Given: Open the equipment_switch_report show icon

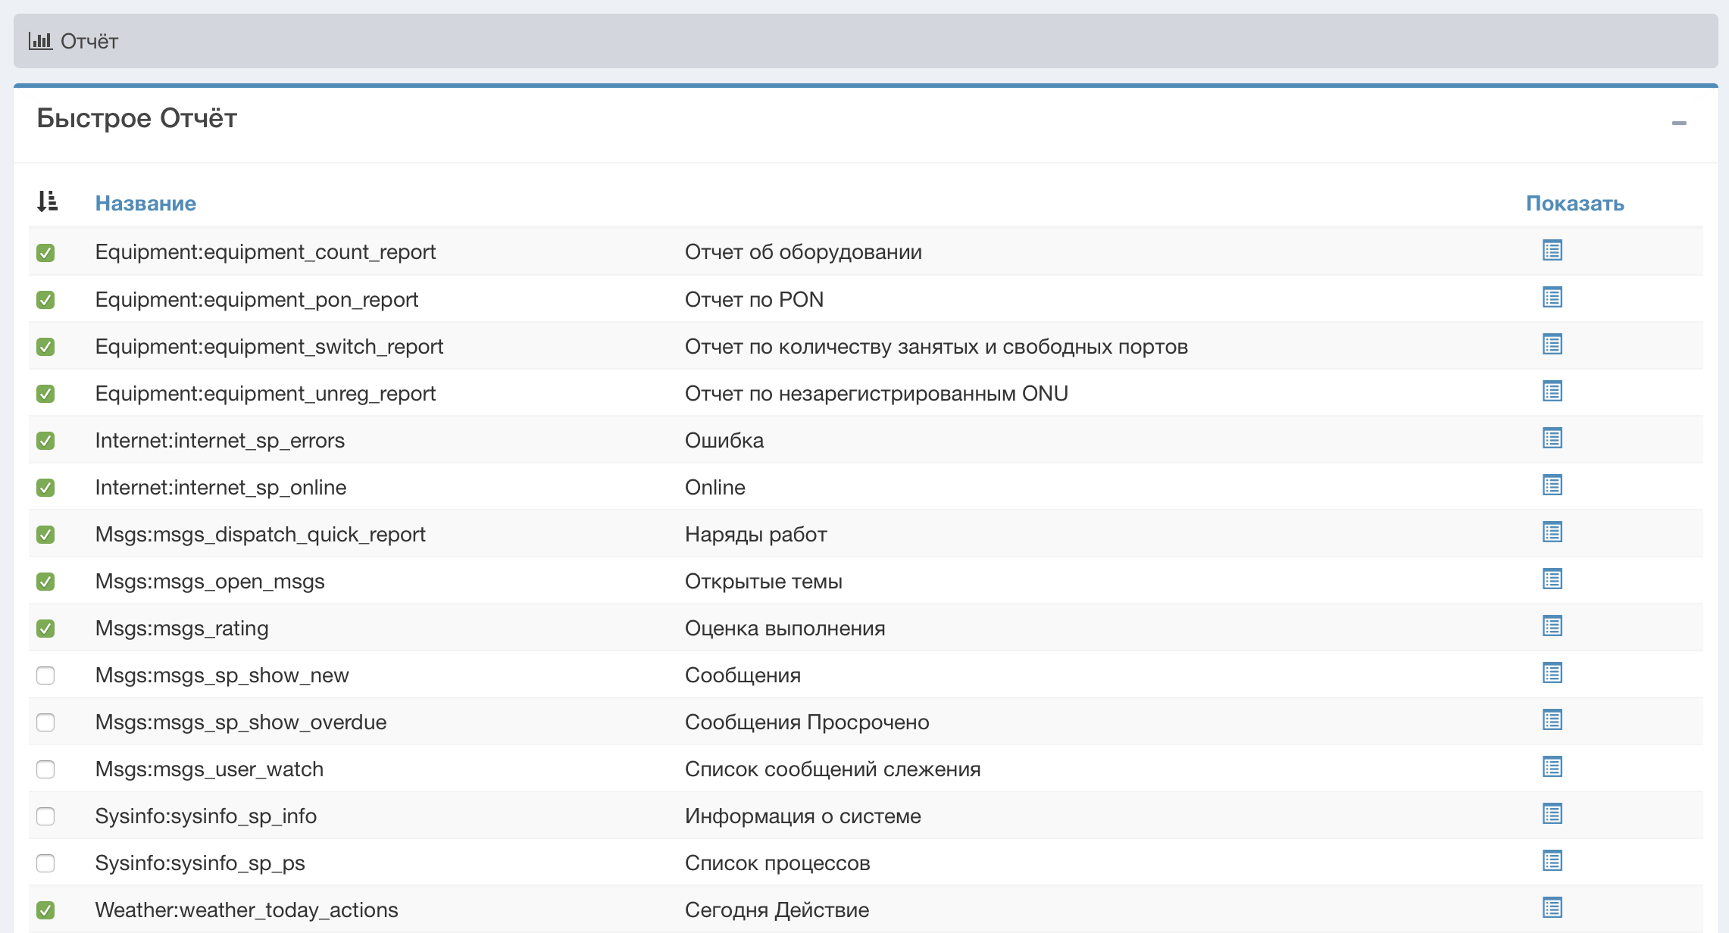Looking at the screenshot, I should point(1552,345).
